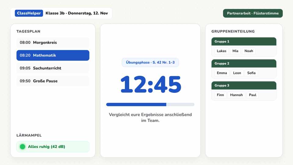Screen dimensions: 293x165
Task: Select the 08:20 Mathematik schedule entry
Action: pos(53,55)
